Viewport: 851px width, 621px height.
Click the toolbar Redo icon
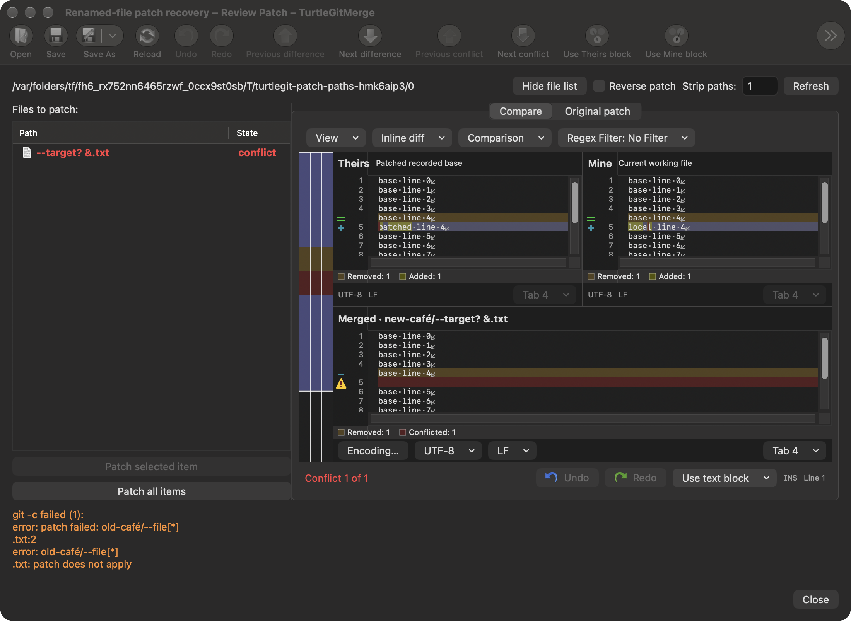(221, 36)
